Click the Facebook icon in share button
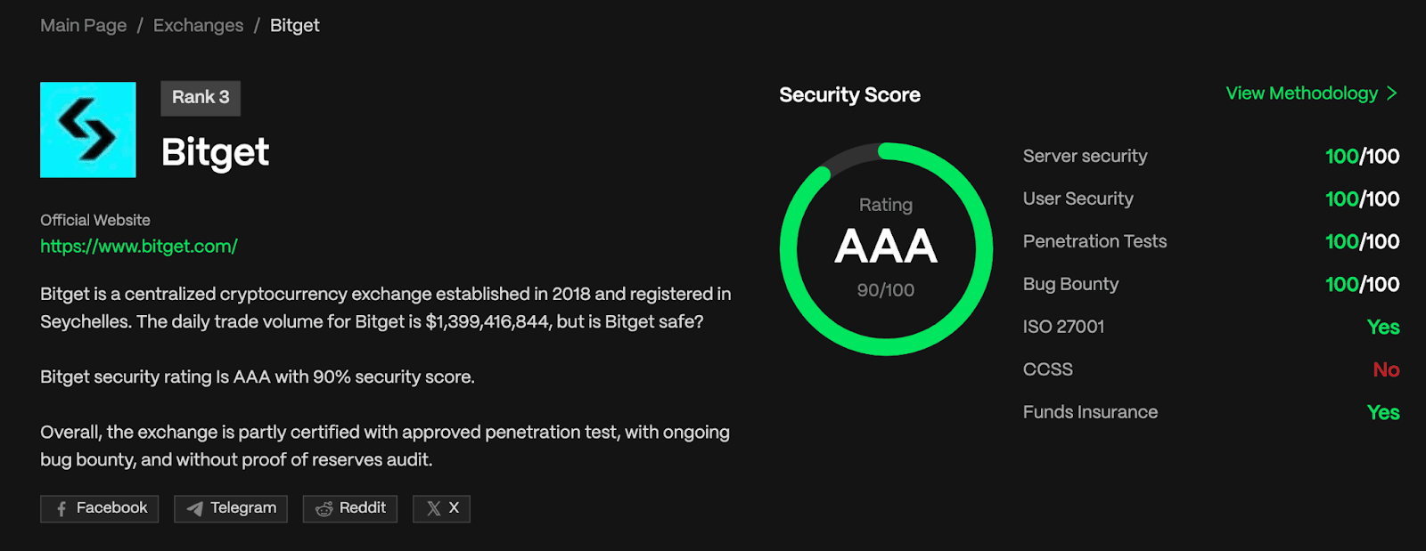 click(61, 509)
